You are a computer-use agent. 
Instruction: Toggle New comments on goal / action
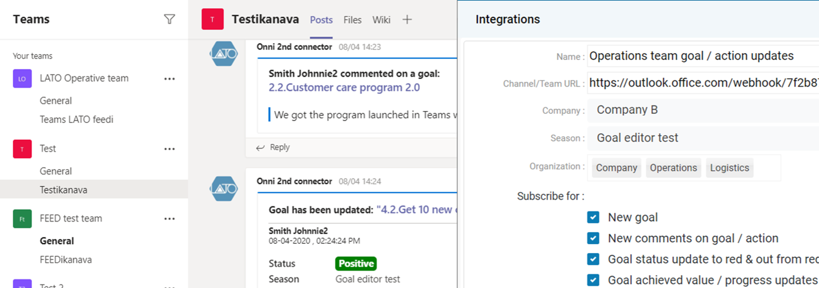pos(593,238)
